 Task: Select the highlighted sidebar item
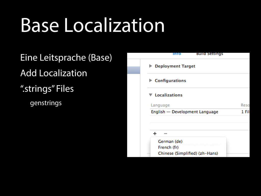tap(134, 70)
